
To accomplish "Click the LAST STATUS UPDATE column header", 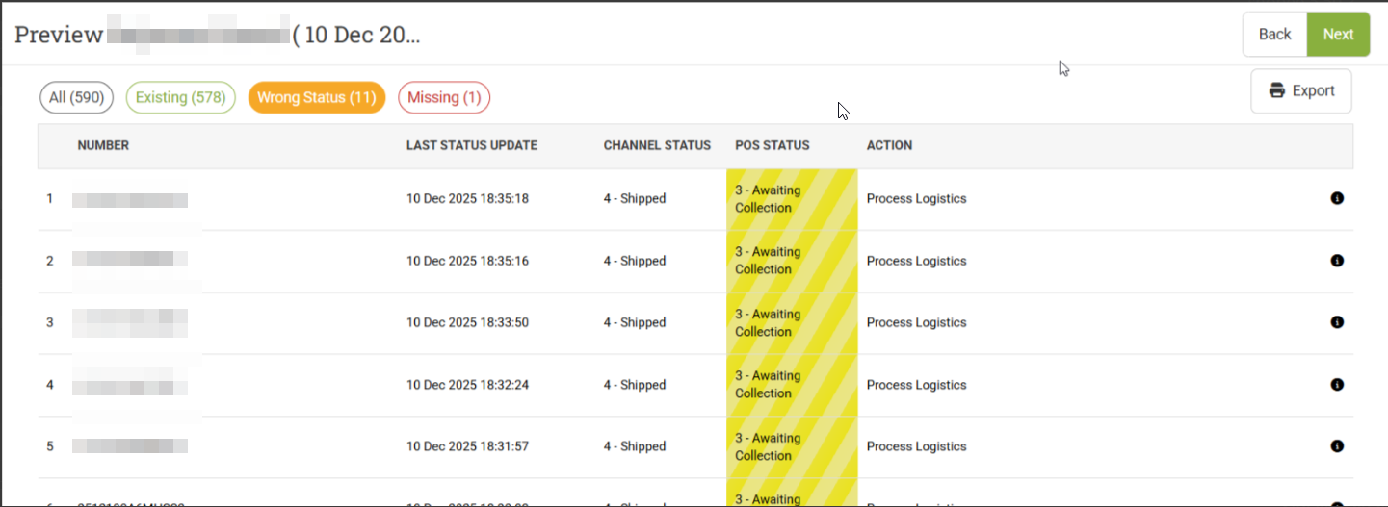I will (x=472, y=146).
